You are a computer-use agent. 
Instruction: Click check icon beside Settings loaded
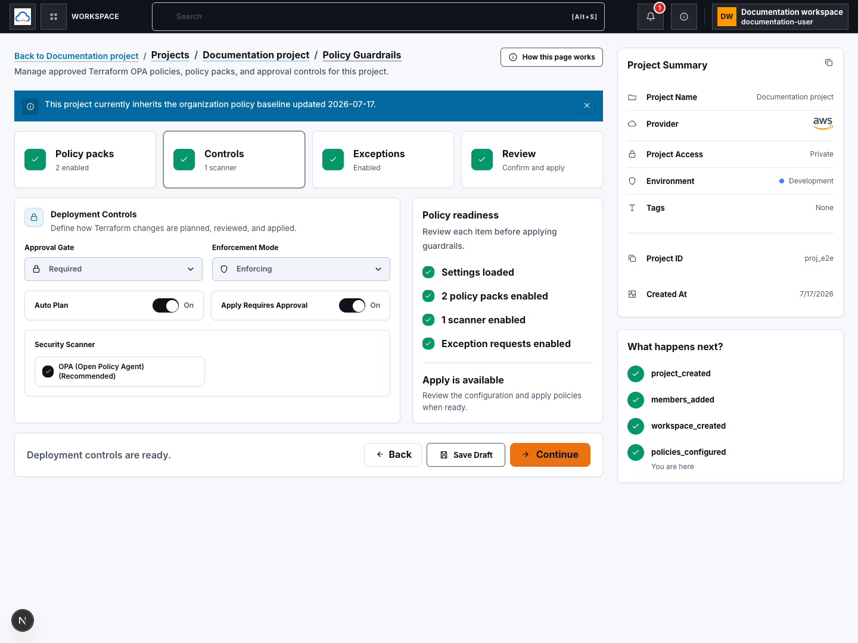point(428,272)
